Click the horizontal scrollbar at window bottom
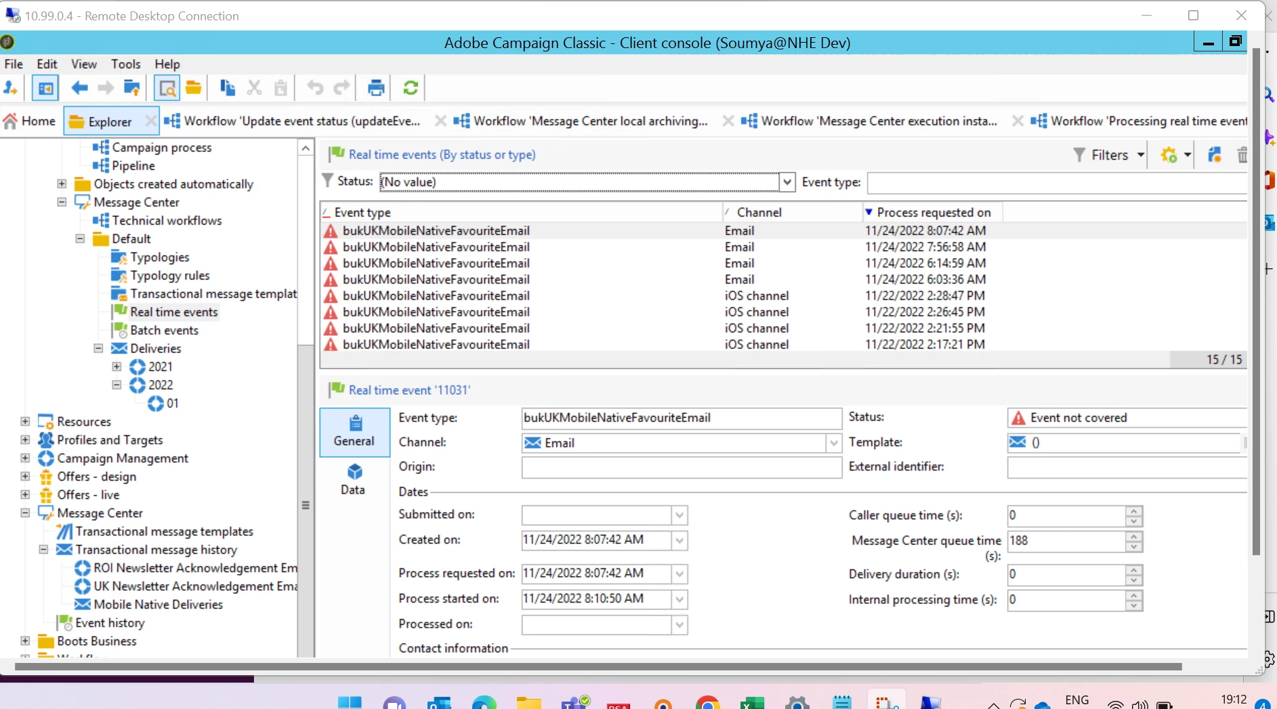Viewport: 1277px width, 709px height. click(598, 667)
